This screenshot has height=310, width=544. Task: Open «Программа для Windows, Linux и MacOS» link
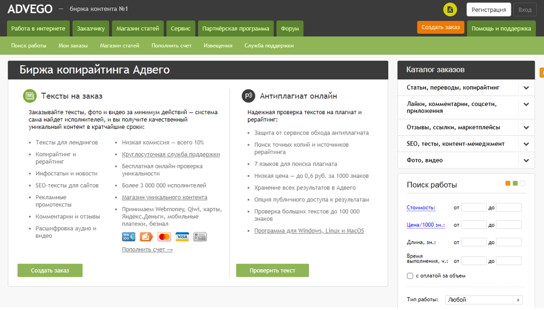(x=309, y=231)
